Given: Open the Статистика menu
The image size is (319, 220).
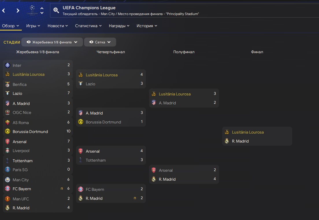Looking at the screenshot, I should tap(88, 26).
